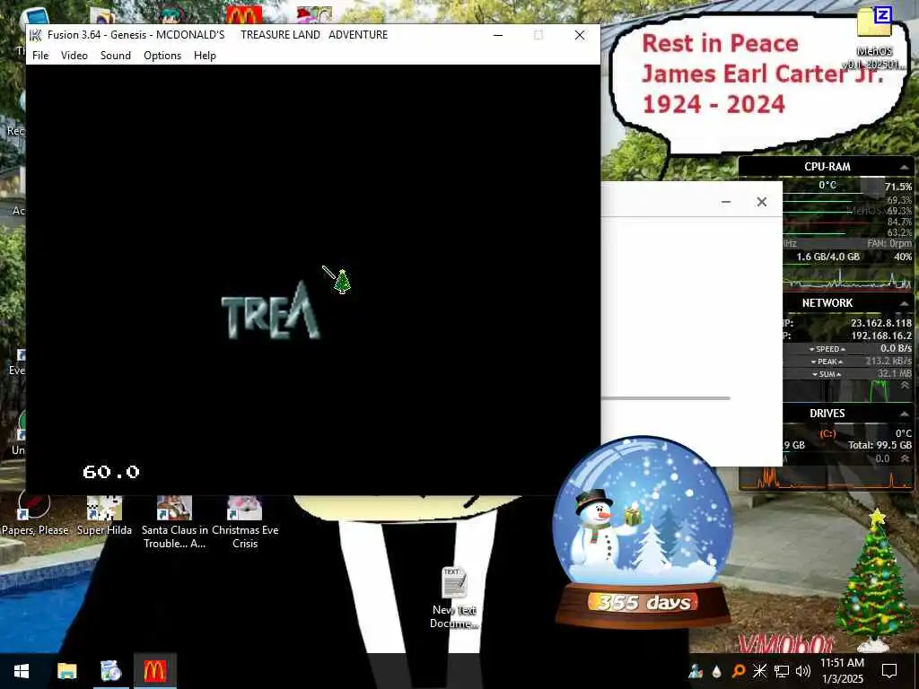Viewport: 919px width, 689px height.
Task: Click the gray progress bar in white window
Action: (666, 398)
